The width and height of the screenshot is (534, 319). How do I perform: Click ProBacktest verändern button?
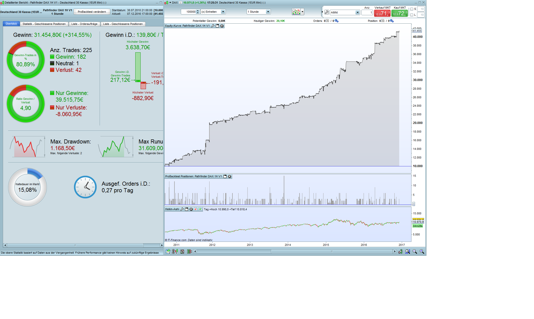pos(92,12)
